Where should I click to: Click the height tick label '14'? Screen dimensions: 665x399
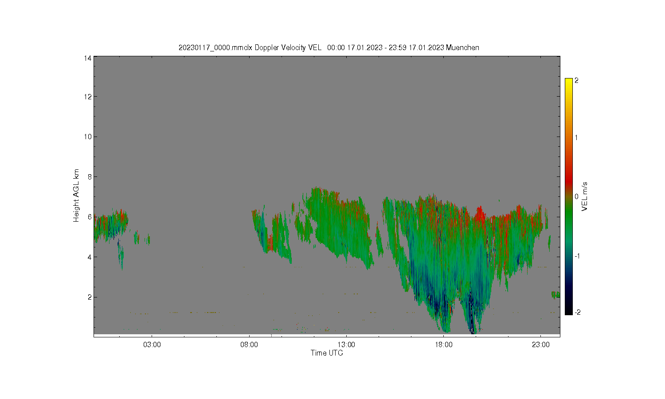point(88,58)
